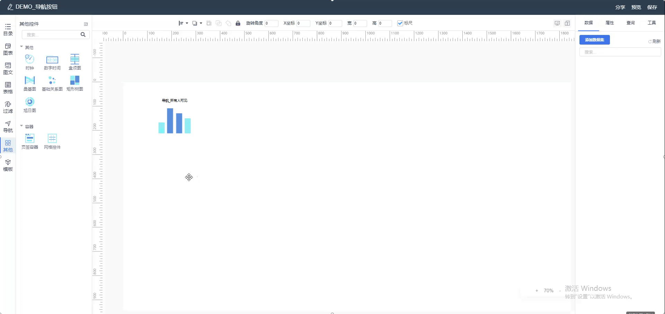Switch to the 工具 tab
665x314 pixels.
(652, 23)
